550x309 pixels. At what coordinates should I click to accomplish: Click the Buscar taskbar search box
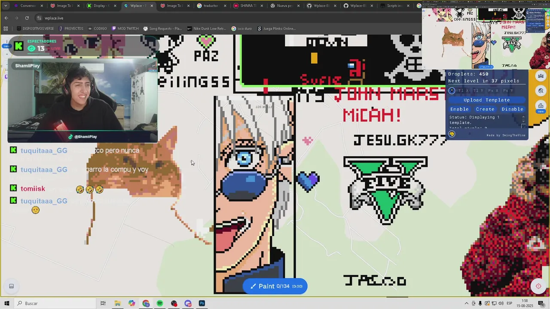(55, 303)
